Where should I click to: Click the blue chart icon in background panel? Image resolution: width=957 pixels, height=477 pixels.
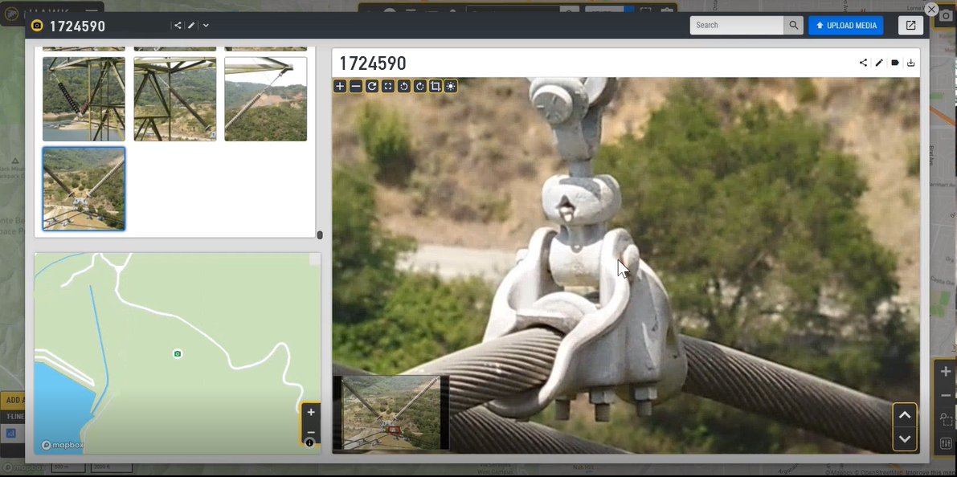10,434
